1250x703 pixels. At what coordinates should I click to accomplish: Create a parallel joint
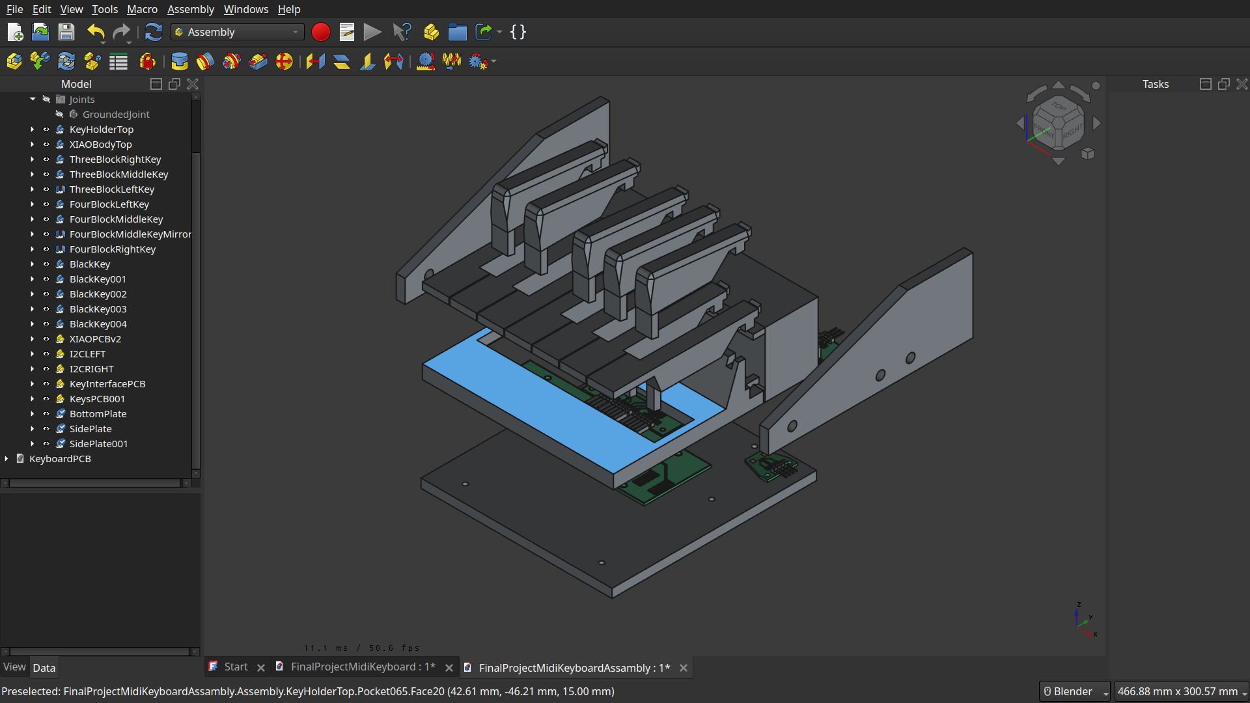342,62
